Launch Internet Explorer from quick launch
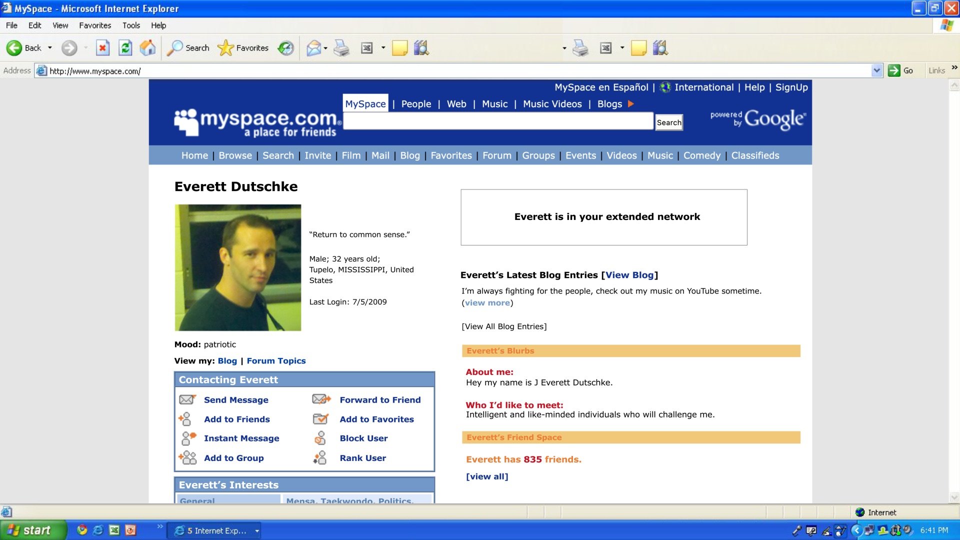The height and width of the screenshot is (540, 960). click(x=98, y=530)
